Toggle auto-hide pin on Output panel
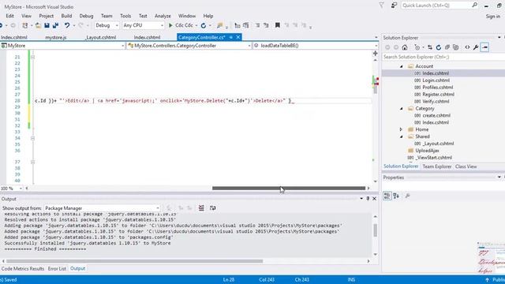Screen dimensions: 505x284 (368, 199)
